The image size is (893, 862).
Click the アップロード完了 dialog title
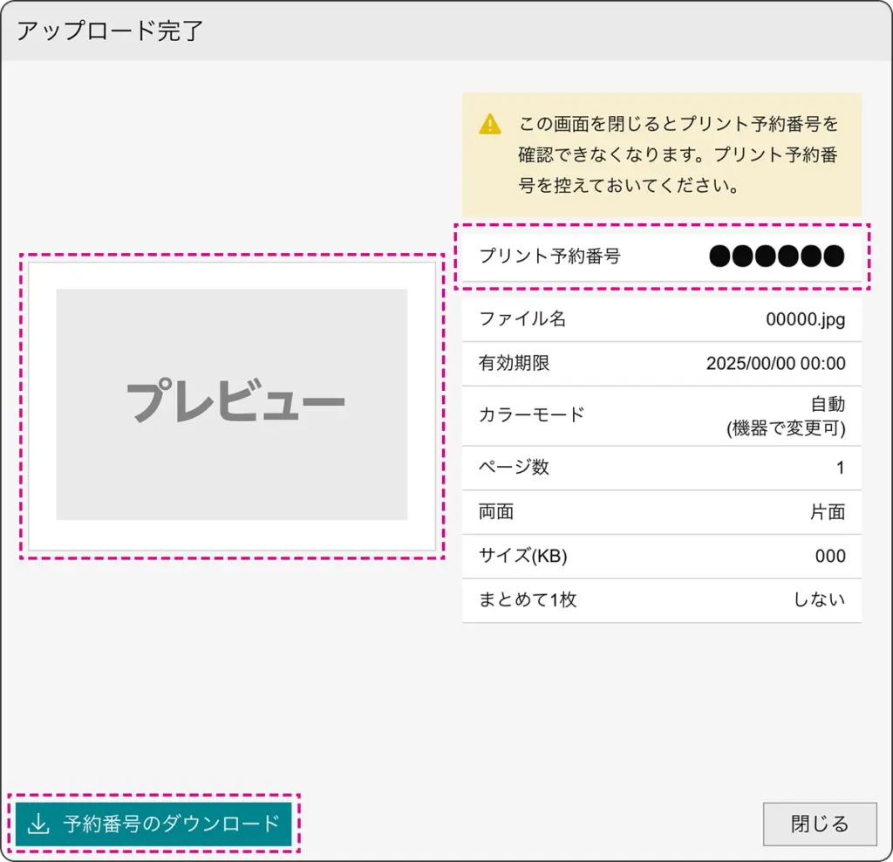coord(110,31)
